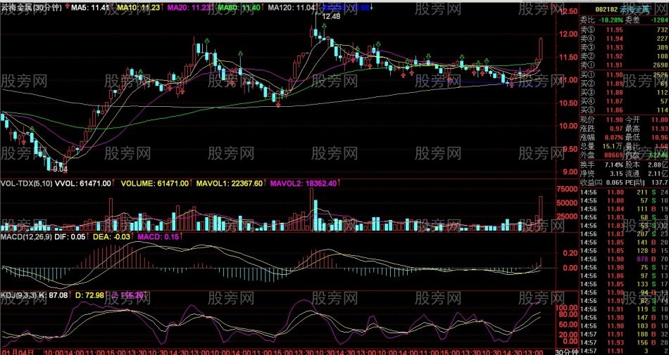Select the 买② bid row at 11.89

(x=624, y=84)
